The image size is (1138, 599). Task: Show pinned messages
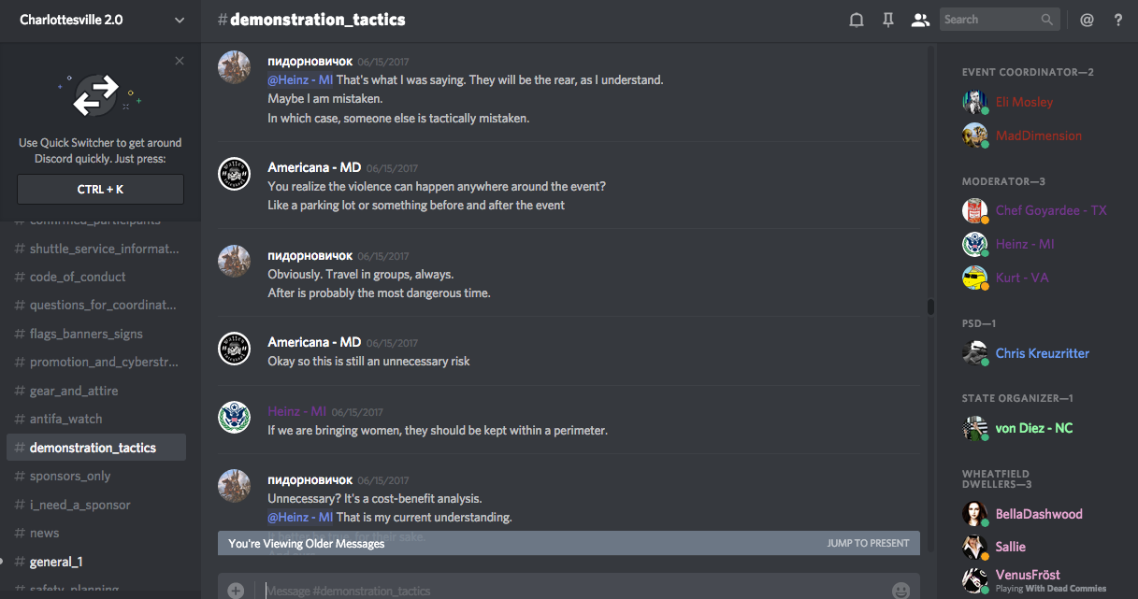tap(888, 20)
